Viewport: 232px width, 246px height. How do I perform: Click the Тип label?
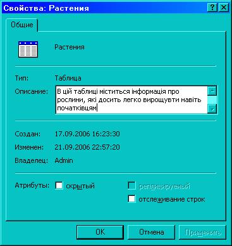coord(21,78)
